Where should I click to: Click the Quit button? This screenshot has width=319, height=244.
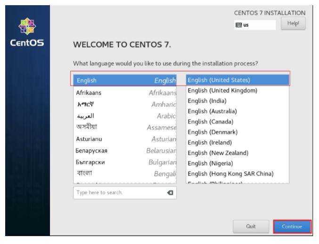point(251,226)
